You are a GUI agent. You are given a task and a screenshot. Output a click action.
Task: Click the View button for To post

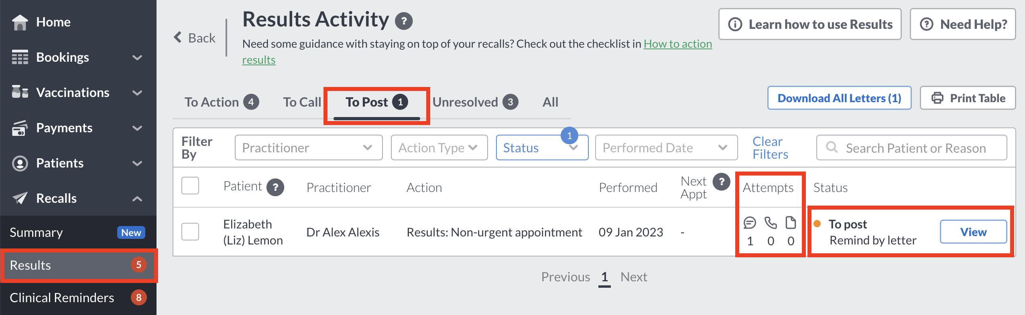(973, 232)
